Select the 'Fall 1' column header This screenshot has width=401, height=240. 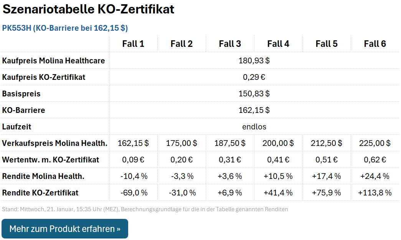pyautogui.click(x=133, y=44)
